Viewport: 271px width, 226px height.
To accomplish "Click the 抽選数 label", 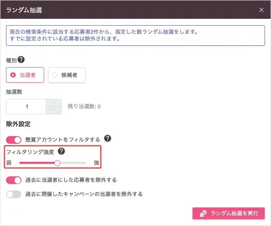I will tap(14, 92).
